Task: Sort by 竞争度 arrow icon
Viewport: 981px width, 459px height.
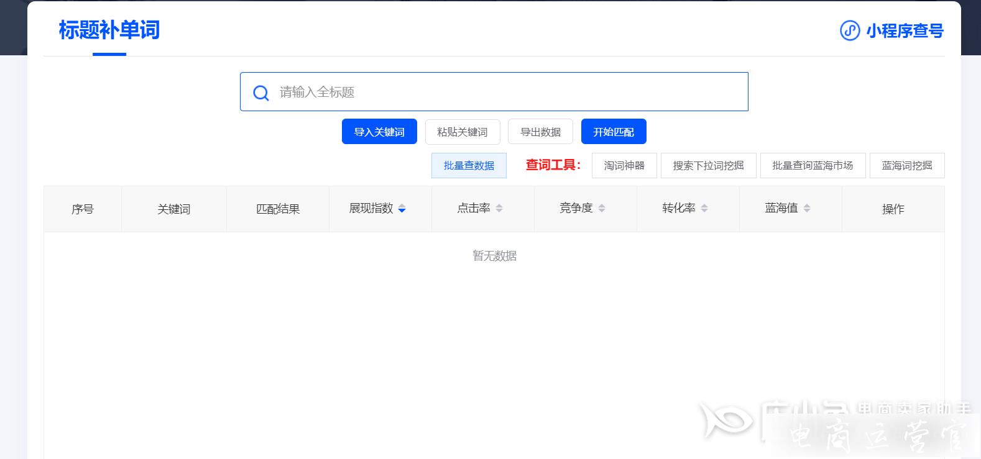Action: point(602,209)
